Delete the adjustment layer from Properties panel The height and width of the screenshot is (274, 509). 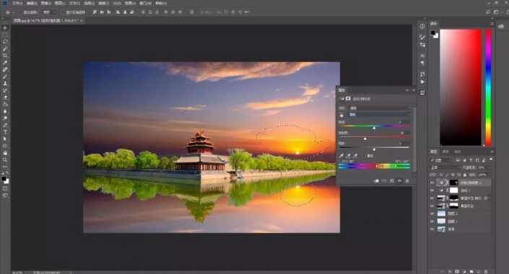[407, 180]
